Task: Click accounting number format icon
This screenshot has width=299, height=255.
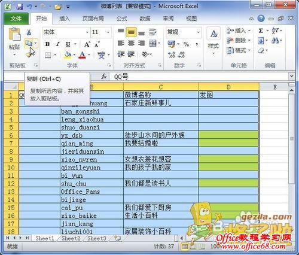Action: tap(172, 44)
